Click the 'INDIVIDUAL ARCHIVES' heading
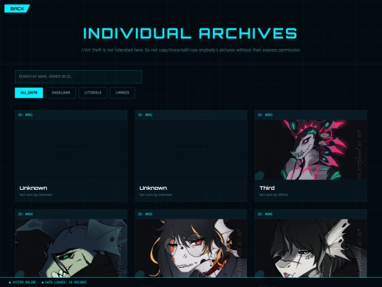The image size is (382, 287). pos(190,33)
